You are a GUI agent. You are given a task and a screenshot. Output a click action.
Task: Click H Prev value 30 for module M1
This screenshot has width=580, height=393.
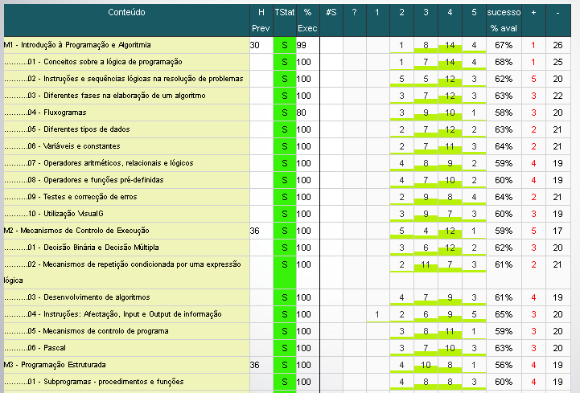coord(255,45)
